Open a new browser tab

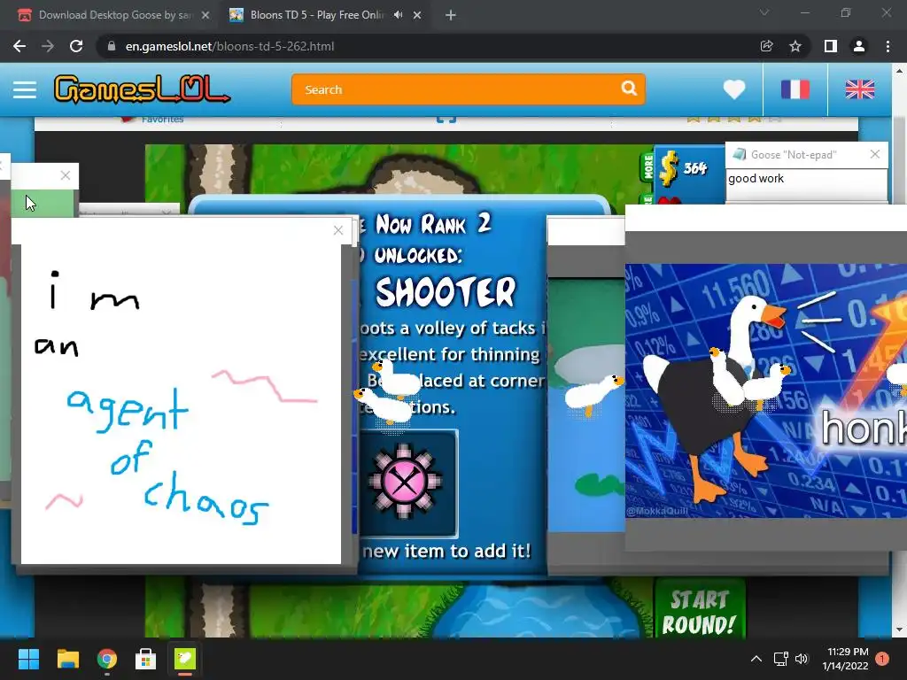pos(451,15)
